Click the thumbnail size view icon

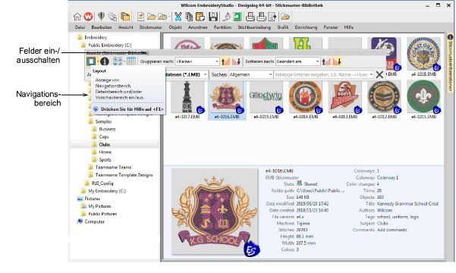[x=118, y=61]
